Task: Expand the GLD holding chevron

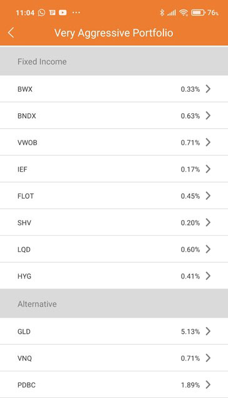Action: 208,331
